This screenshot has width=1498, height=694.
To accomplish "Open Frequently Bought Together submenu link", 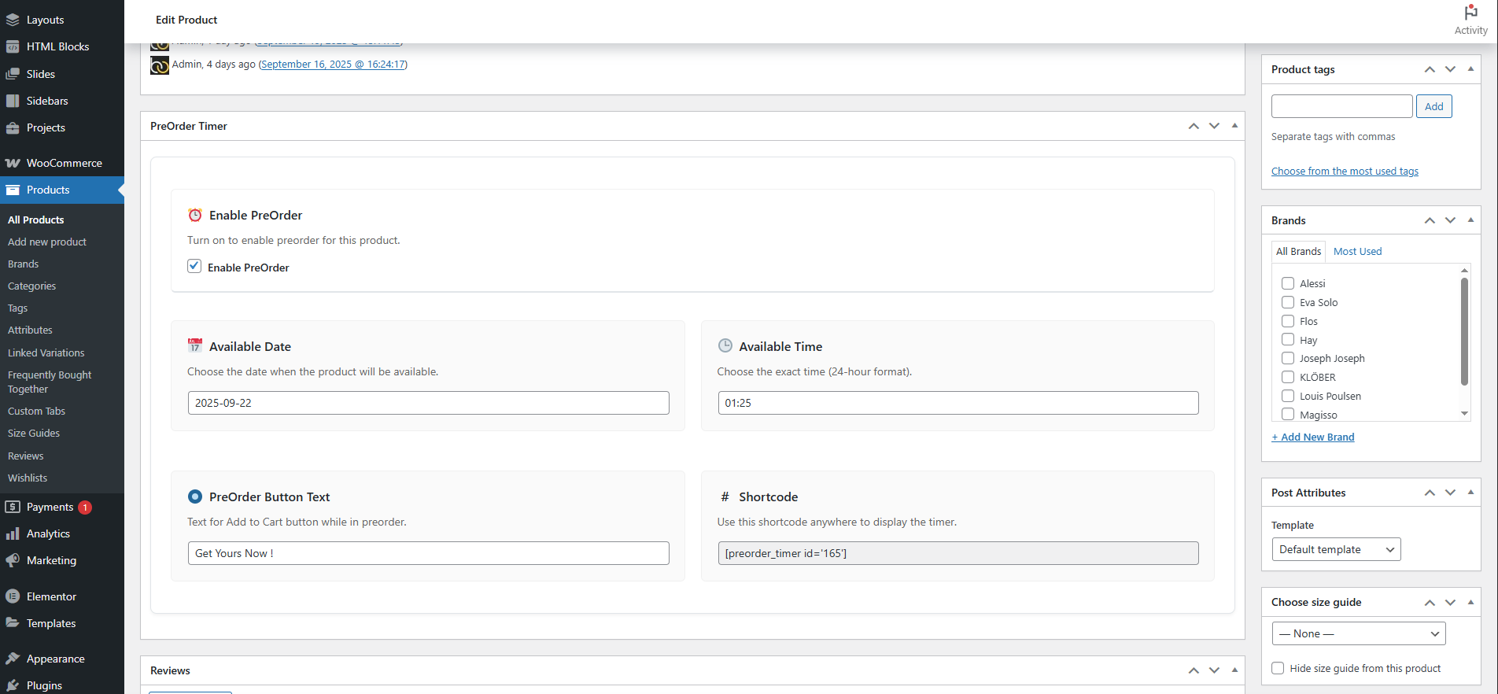I will tap(50, 382).
